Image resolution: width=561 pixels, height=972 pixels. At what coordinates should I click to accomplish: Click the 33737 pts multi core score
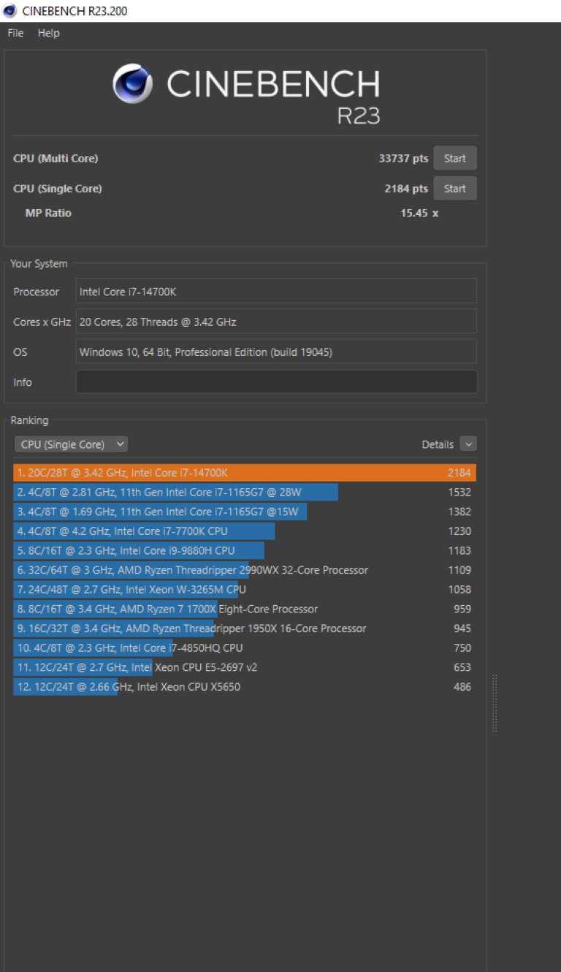[403, 159]
